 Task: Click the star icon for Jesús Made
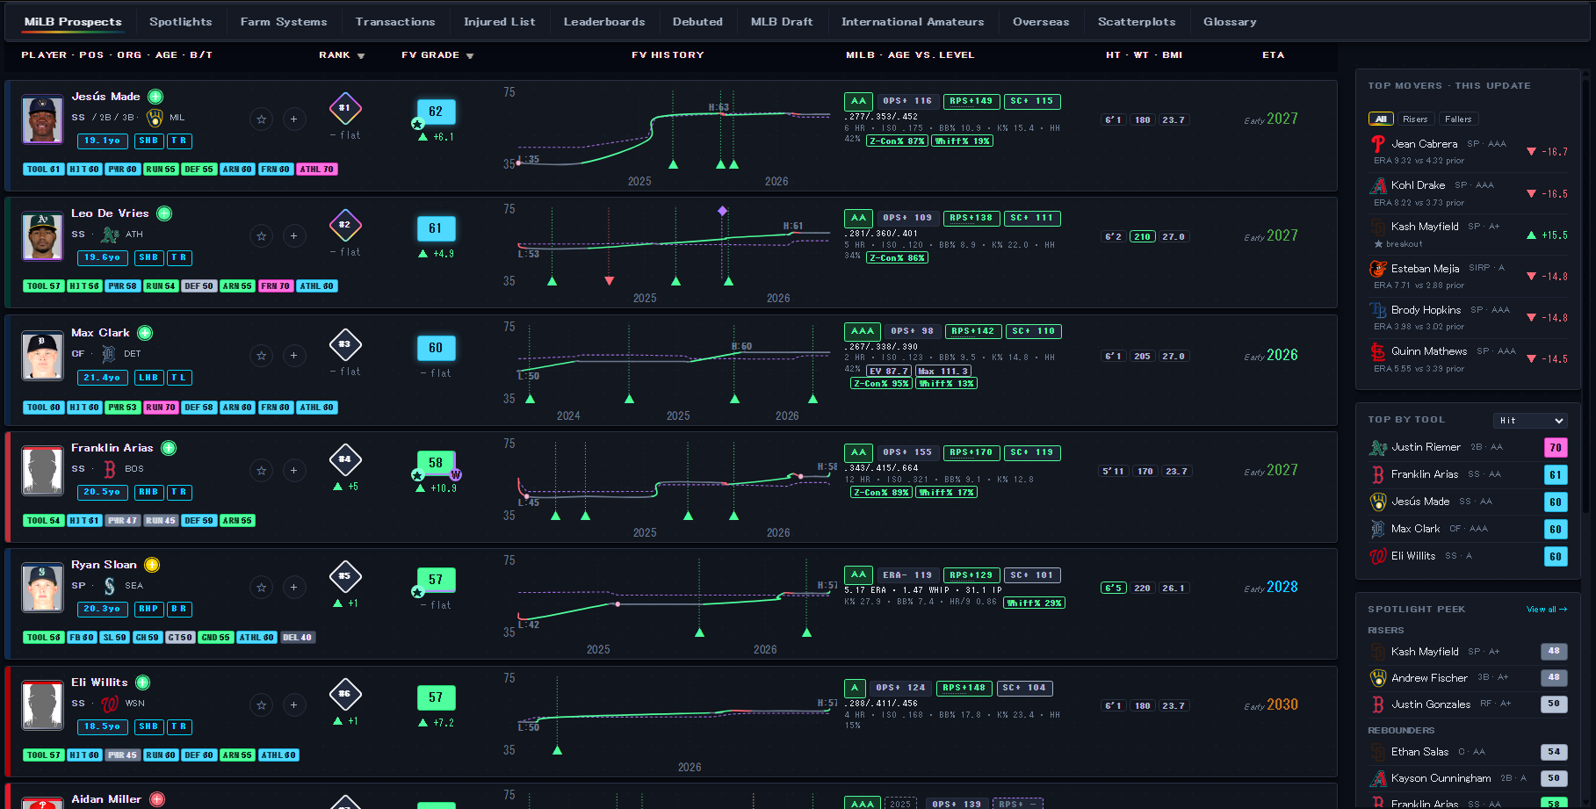261,119
